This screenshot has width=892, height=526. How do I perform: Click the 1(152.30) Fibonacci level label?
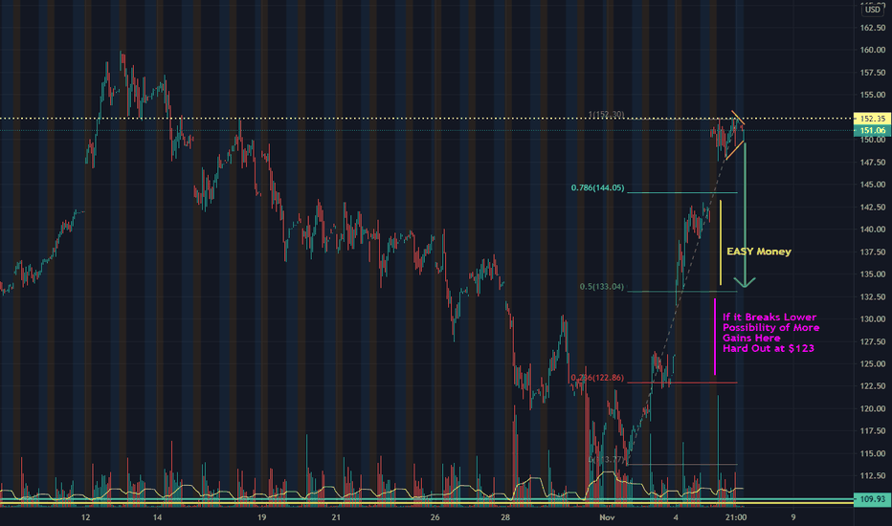[606, 115]
